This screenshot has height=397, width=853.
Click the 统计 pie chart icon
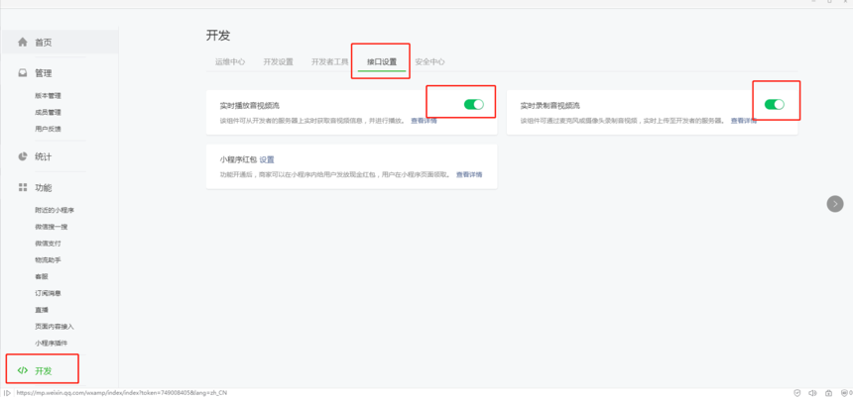click(23, 156)
